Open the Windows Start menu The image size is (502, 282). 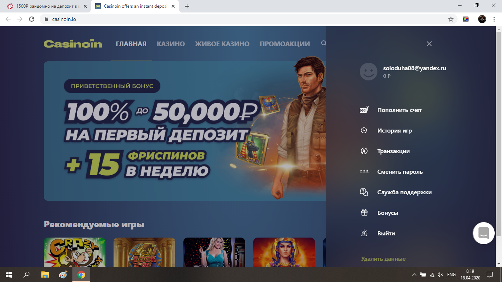[9, 275]
